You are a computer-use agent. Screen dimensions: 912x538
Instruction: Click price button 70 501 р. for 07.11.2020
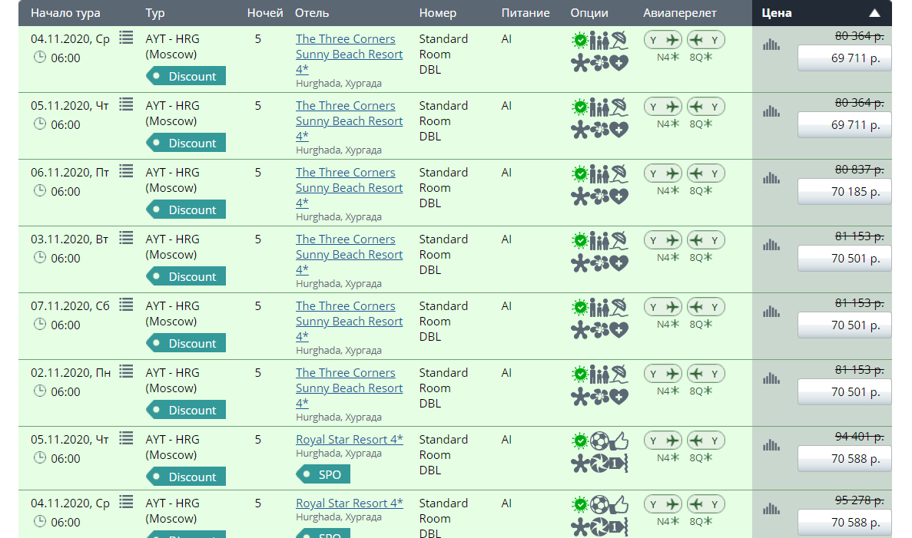[x=844, y=325]
